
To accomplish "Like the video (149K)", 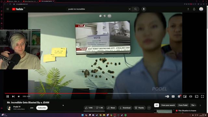I will (89, 108).
